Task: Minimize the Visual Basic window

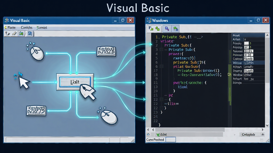Action: pyautogui.click(x=115, y=20)
